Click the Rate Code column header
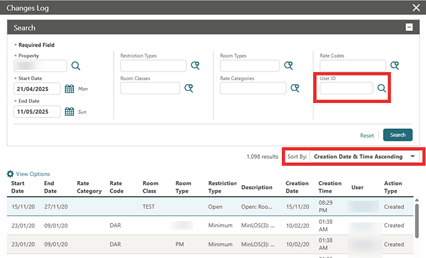426x258 pixels. coord(116,187)
